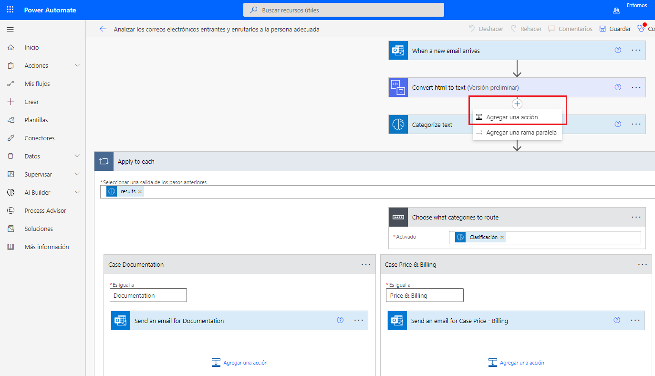This screenshot has width=655, height=376.
Task: Click the Más información book icon
Action: click(x=10, y=247)
